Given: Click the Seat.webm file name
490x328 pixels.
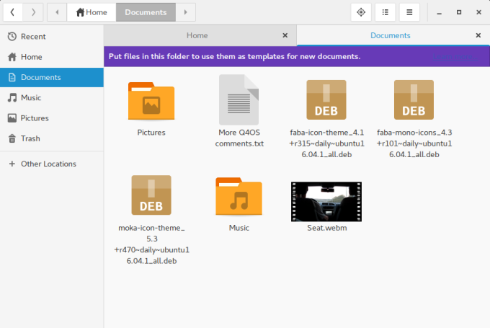Looking at the screenshot, I should point(327,228).
